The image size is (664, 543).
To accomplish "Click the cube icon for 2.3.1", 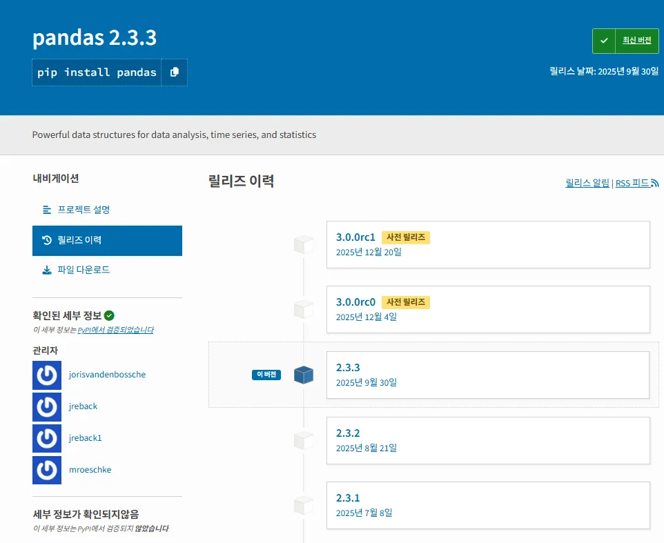I will 304,505.
